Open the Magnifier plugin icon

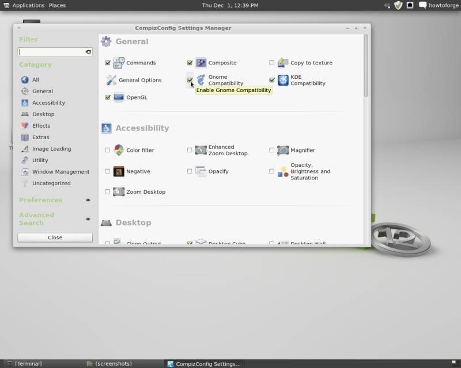[x=283, y=150]
